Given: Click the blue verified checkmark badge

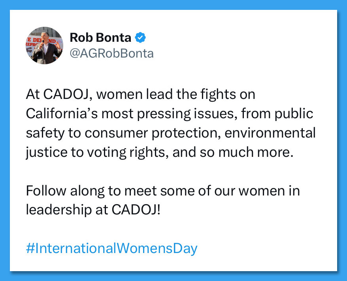Looking at the screenshot, I should pyautogui.click(x=141, y=37).
